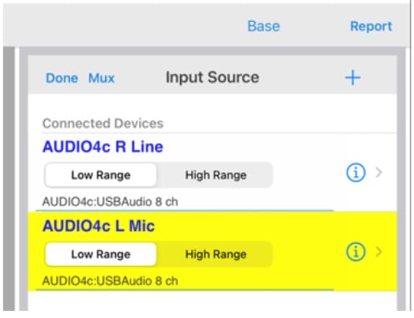Choose the AUDIO4c R Line device name
Screen dimensions: 414x318
[102, 147]
